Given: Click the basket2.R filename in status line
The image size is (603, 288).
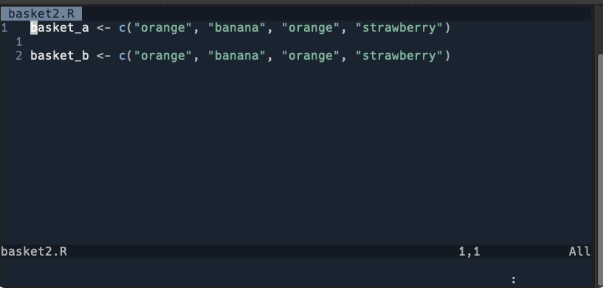Looking at the screenshot, I should pos(34,252).
